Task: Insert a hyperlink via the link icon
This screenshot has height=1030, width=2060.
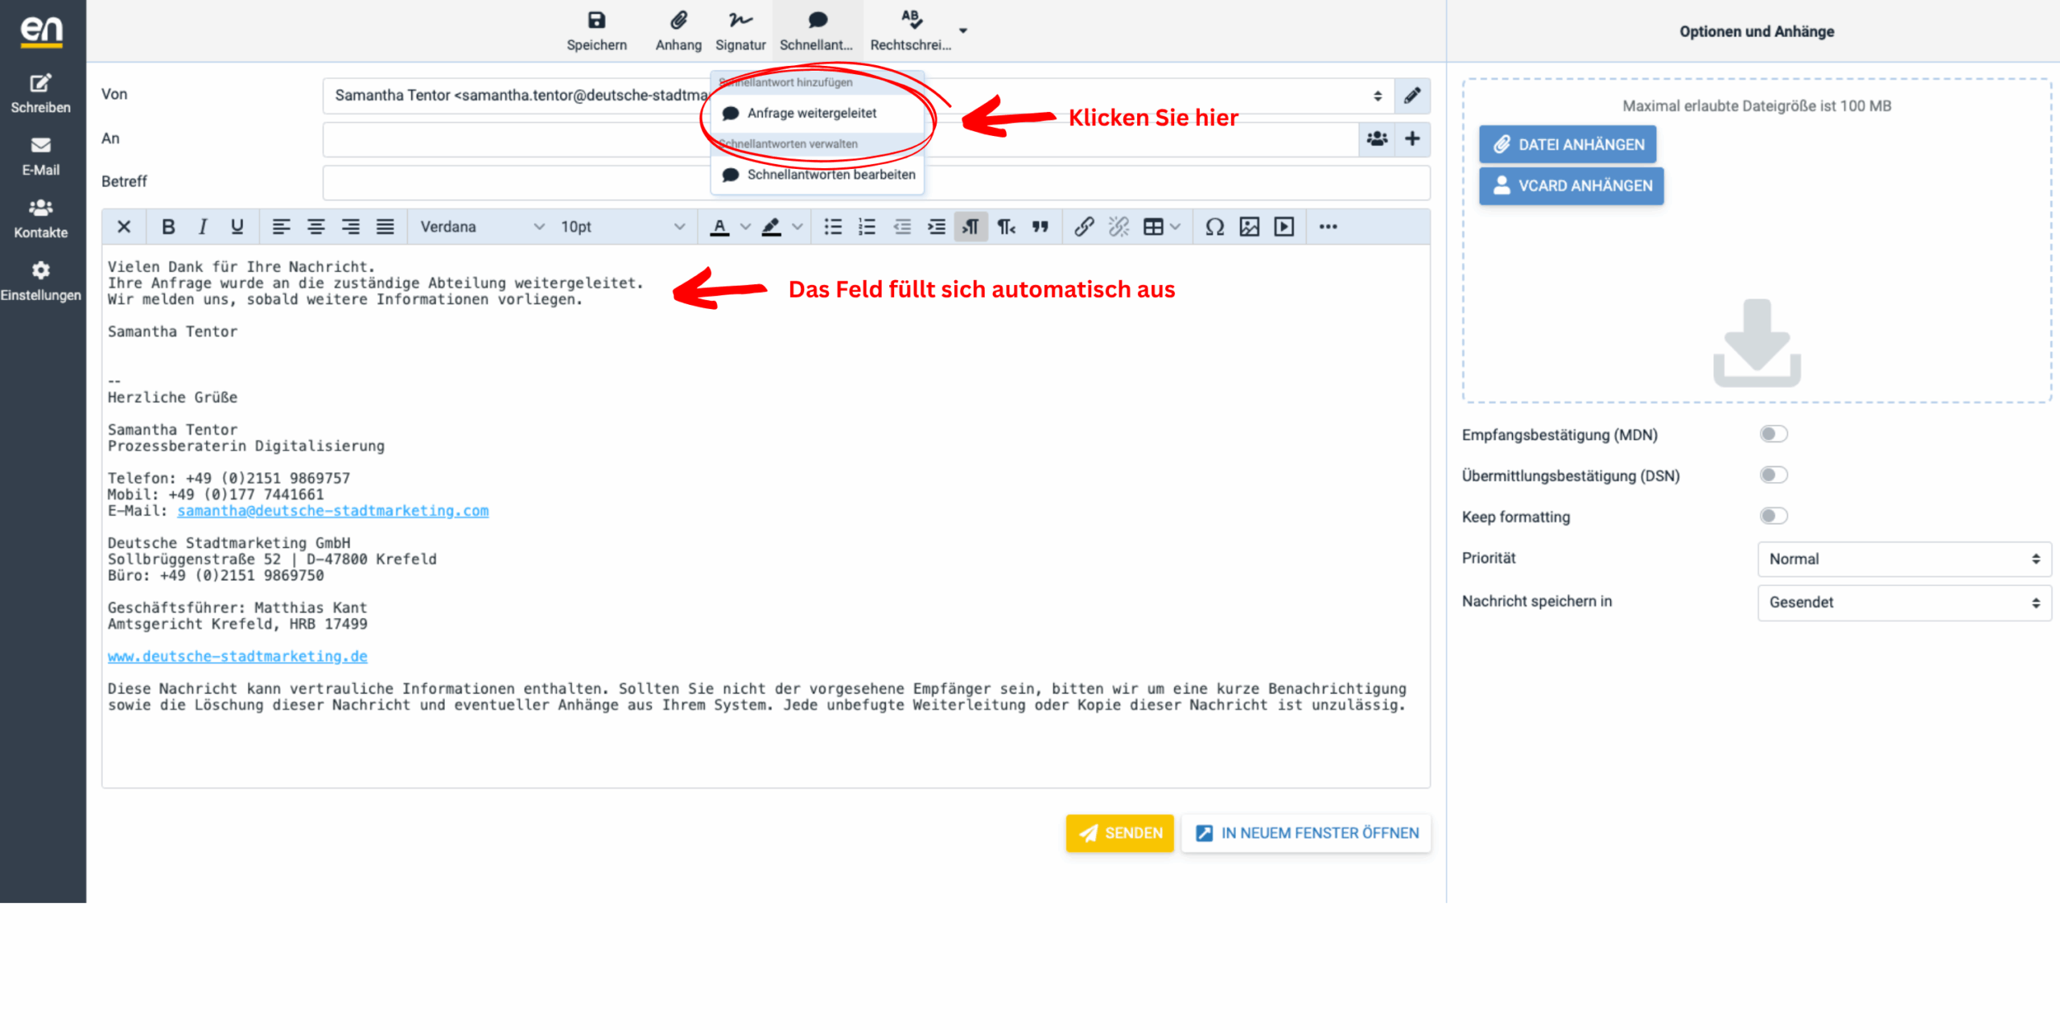Action: click(x=1083, y=226)
